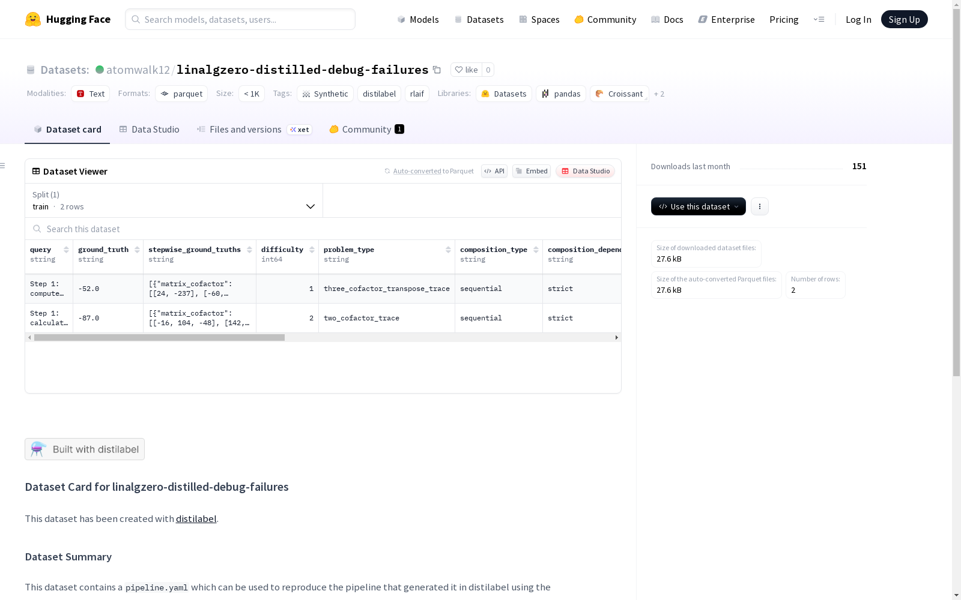Click the heart like button

click(466, 70)
